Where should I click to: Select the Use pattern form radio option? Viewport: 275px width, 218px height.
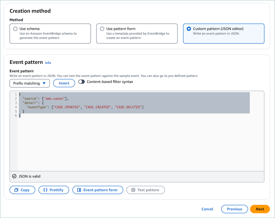click(102, 29)
